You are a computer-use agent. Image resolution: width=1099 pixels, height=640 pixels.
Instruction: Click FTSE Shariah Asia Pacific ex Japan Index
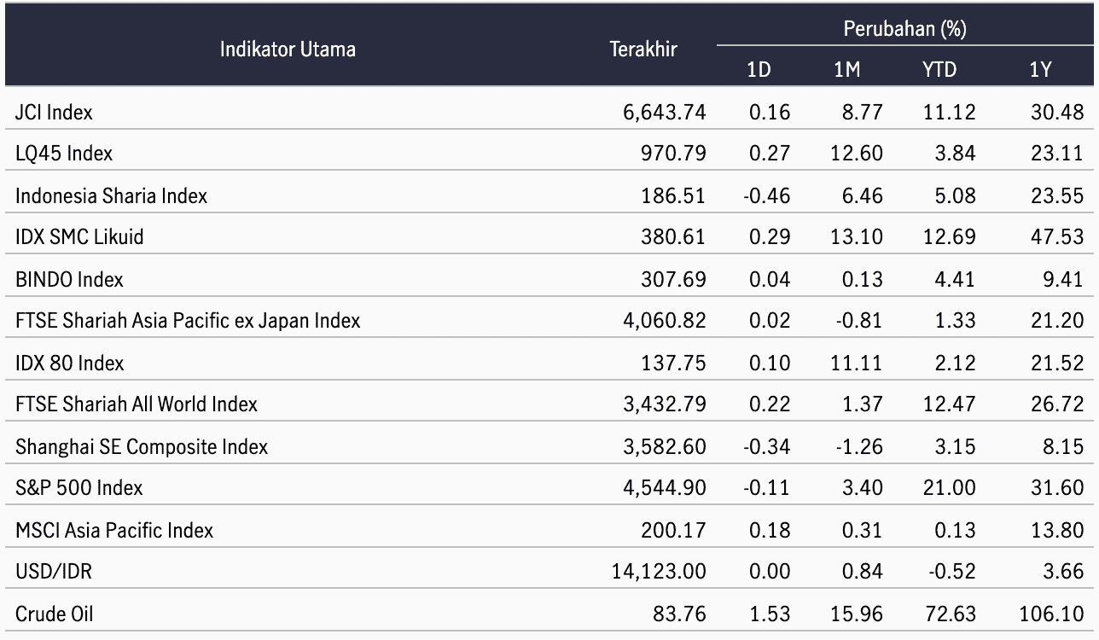pyautogui.click(x=188, y=321)
